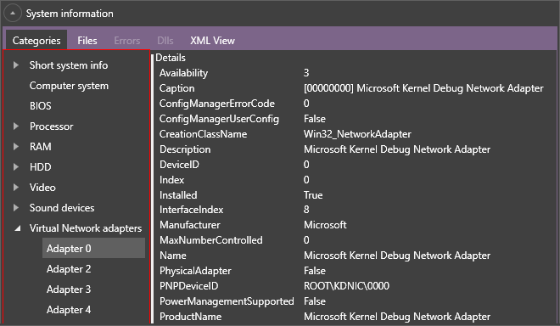Click the Manufacturer value Microsoft
Image resolution: width=560 pixels, height=326 pixels.
(x=325, y=225)
